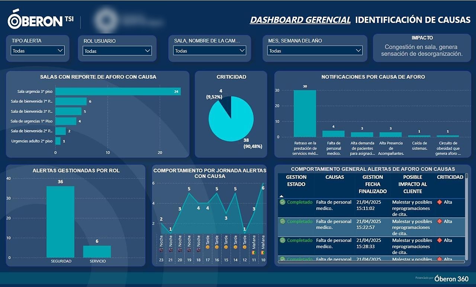The image size is (476, 287).
Task: Click the night icon above hour 23
Action: (161, 251)
